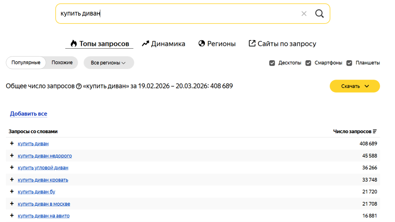The height and width of the screenshot is (222, 395).
Task: Click the magnifying glass search icon
Action: click(x=319, y=14)
